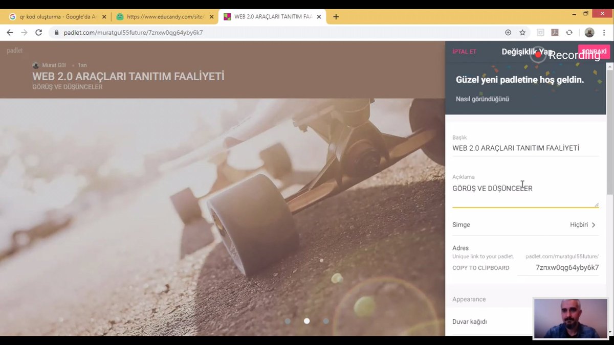This screenshot has height=345, width=614.
Task: Reload the page with the refresh icon
Action: tap(38, 32)
